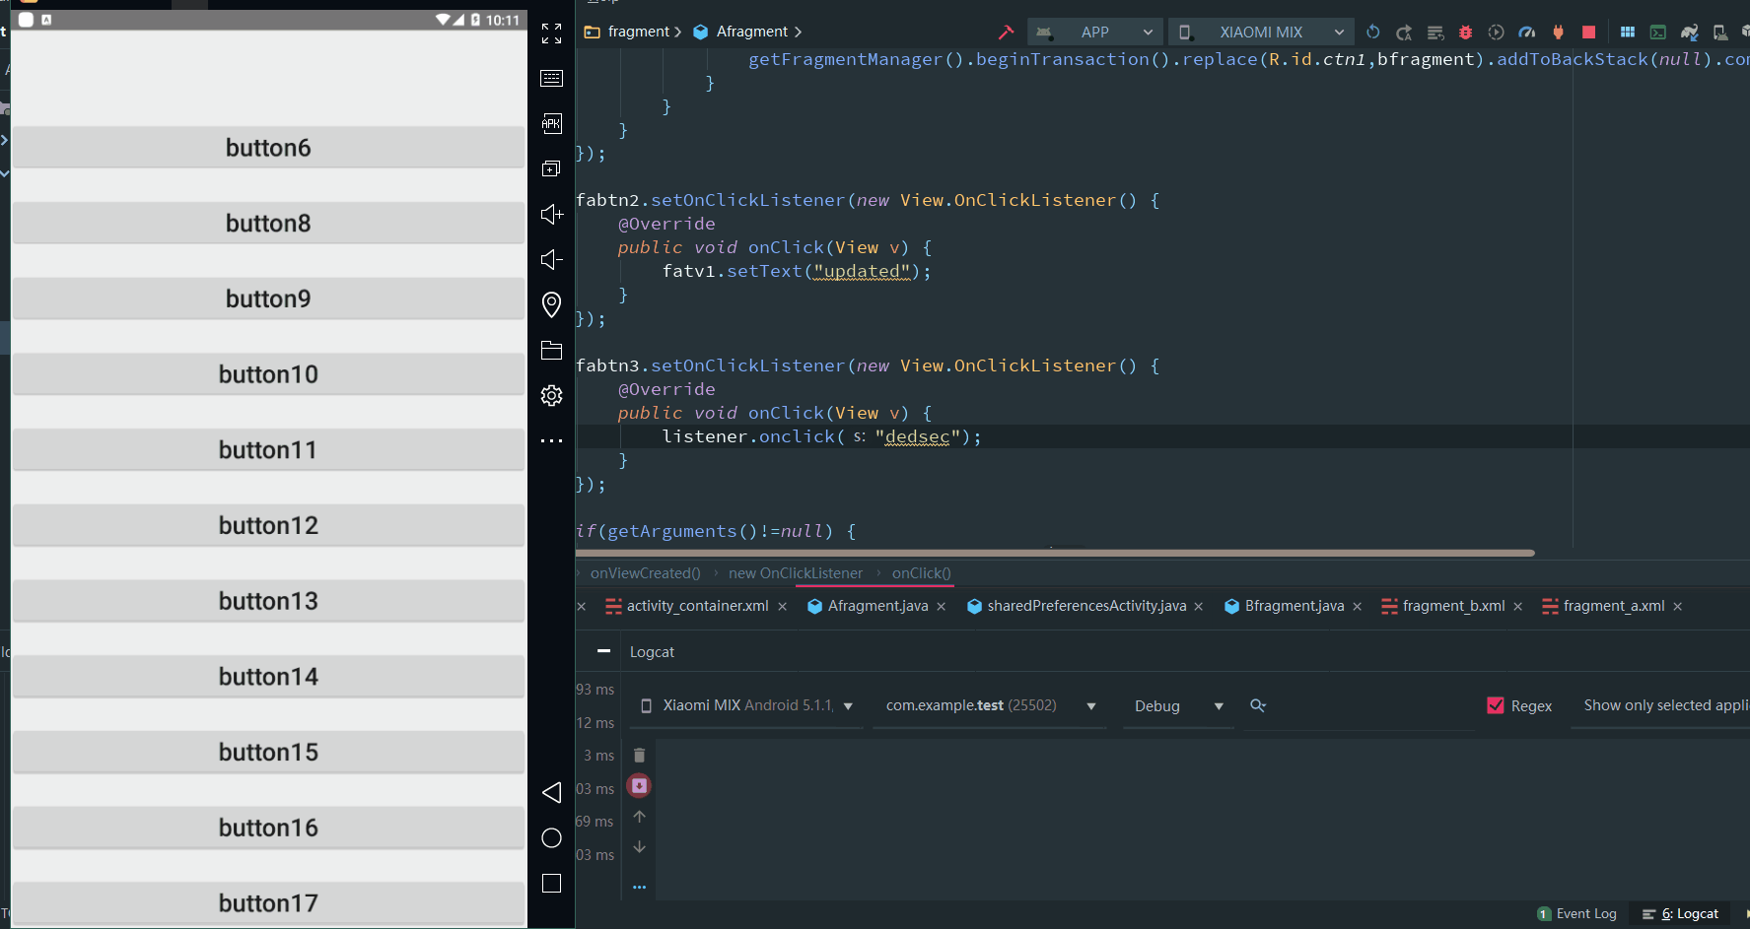Open the 6: Logcat tool window button
The height and width of the screenshot is (929, 1750).
[1680, 914]
